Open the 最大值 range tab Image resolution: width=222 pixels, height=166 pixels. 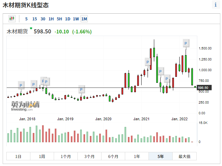pyautogui.click(x=184, y=156)
